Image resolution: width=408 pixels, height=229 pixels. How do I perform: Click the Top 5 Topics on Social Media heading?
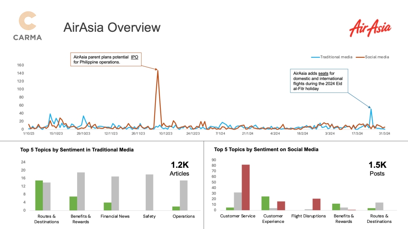tap(266, 150)
